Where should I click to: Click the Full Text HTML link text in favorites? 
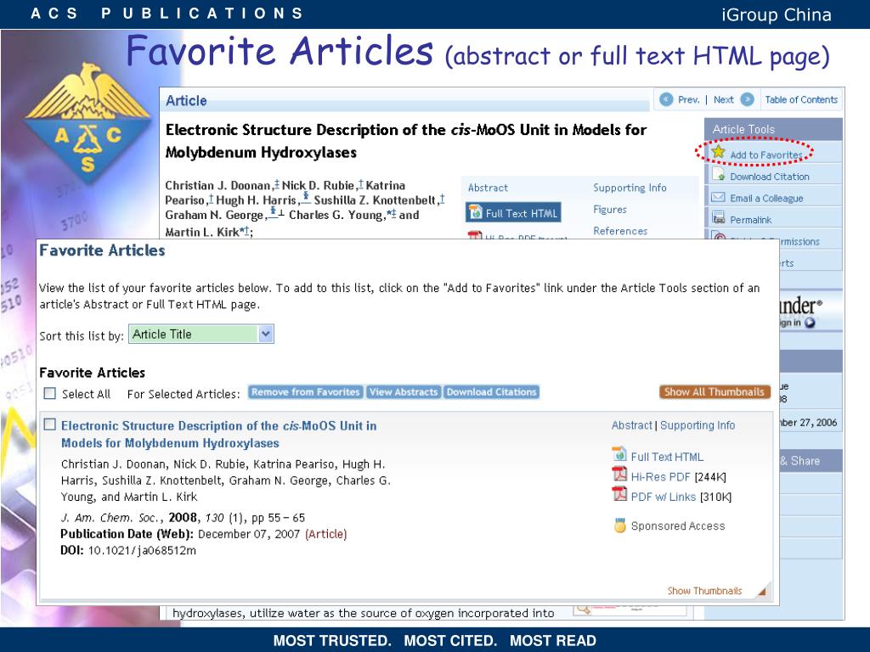[667, 457]
